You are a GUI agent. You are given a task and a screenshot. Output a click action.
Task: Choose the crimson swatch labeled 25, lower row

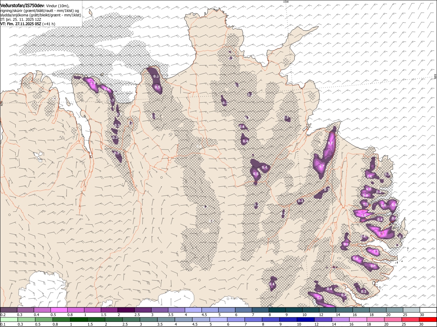411,320
